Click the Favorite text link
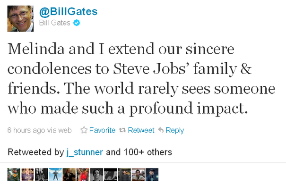 pos(102,130)
